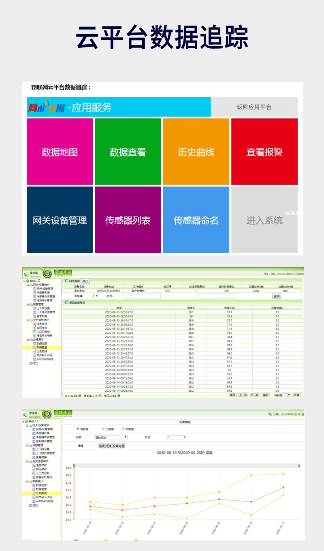This screenshot has height=551, width=324.
Task: Open the 传感器命名 light blue tile
Action: click(x=196, y=220)
